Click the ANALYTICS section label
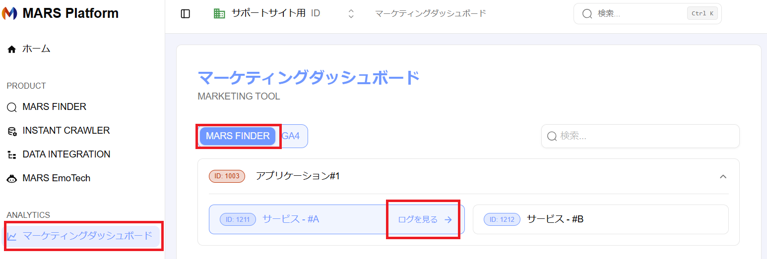The width and height of the screenshot is (767, 259). pos(28,215)
